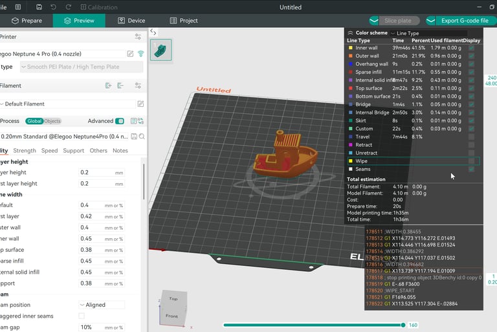Switch to the Preview tab

pyautogui.click(x=79, y=21)
